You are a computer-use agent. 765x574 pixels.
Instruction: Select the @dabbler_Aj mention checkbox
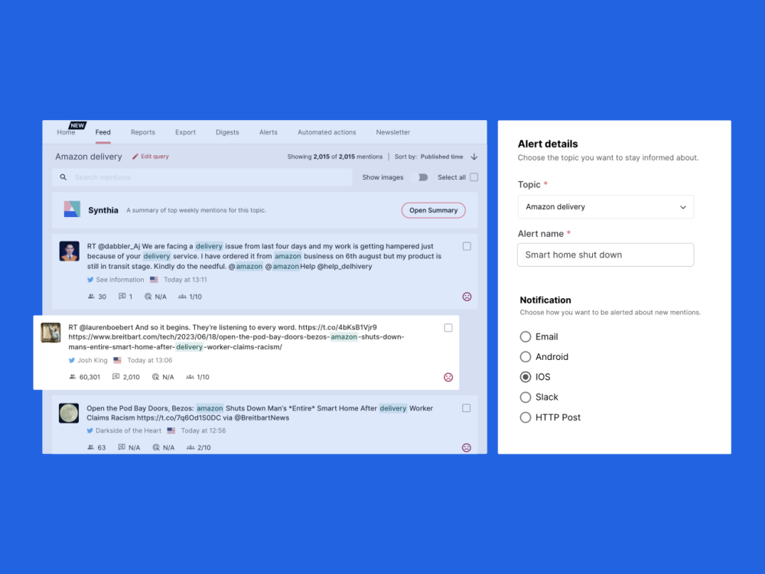(x=467, y=247)
